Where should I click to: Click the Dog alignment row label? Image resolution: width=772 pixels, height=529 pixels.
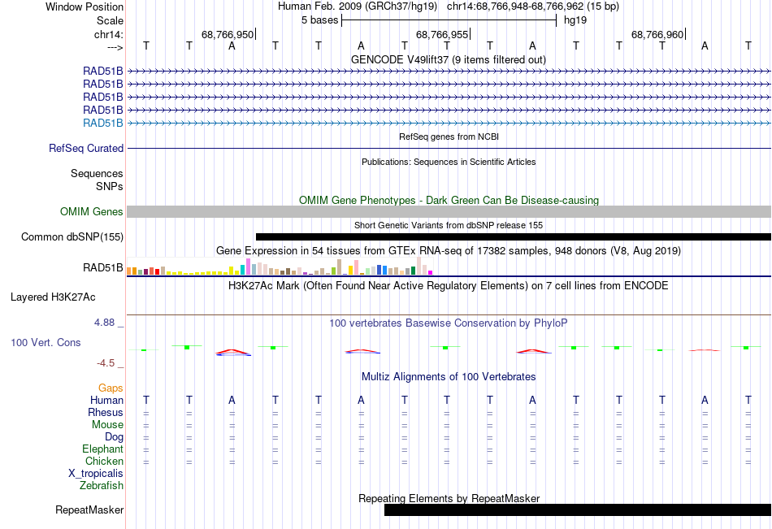pos(115,437)
